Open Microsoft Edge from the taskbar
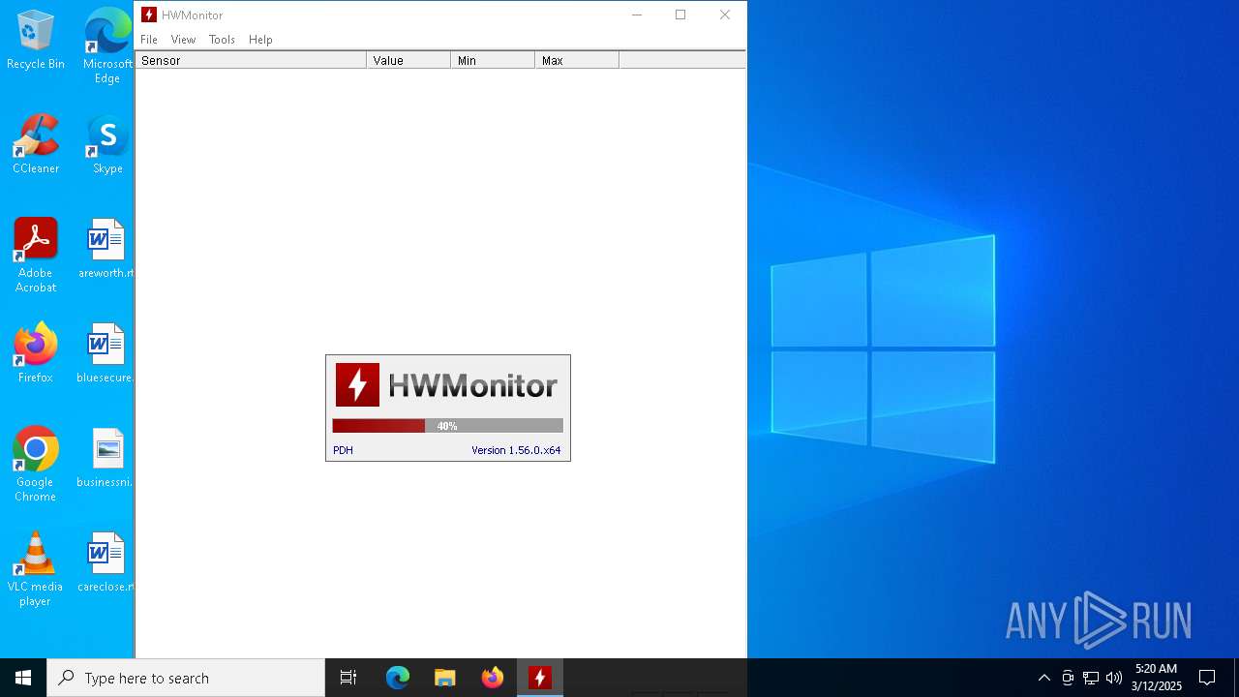Screen dimensions: 1239x697 click(398, 678)
